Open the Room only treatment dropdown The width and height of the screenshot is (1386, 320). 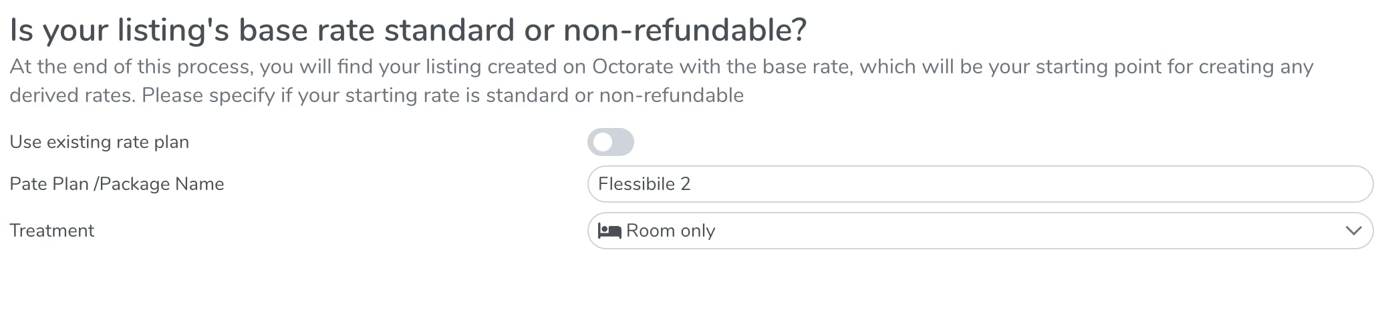click(x=979, y=231)
